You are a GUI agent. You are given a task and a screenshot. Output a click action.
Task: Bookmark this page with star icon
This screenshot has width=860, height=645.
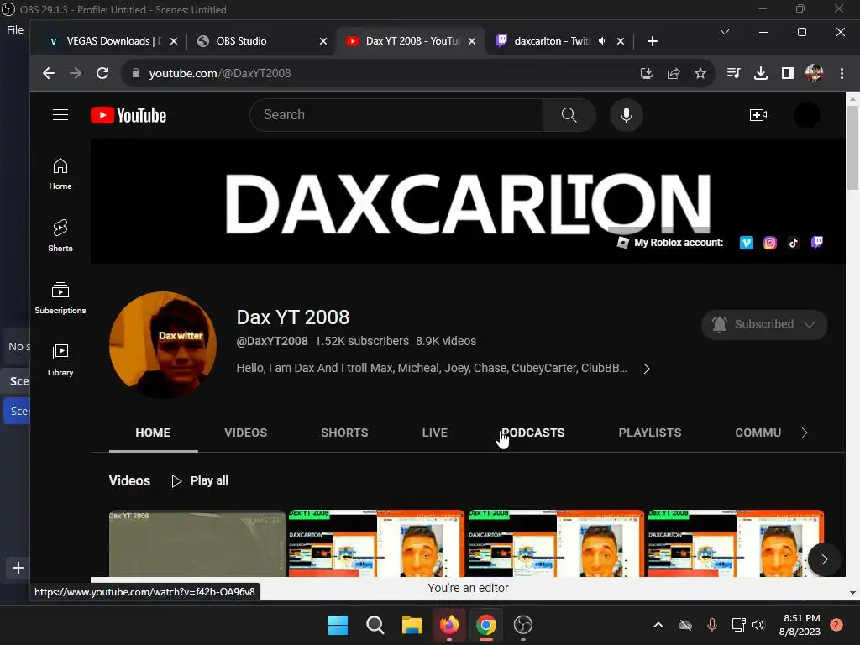coord(700,73)
